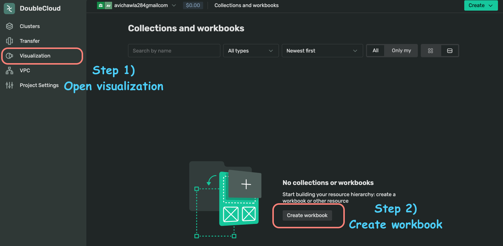This screenshot has width=503, height=246.
Task: Expand the 'Newest first' sort dropdown
Action: [322, 51]
